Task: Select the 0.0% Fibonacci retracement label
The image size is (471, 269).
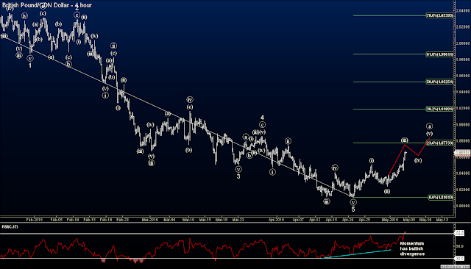Action: click(x=440, y=197)
